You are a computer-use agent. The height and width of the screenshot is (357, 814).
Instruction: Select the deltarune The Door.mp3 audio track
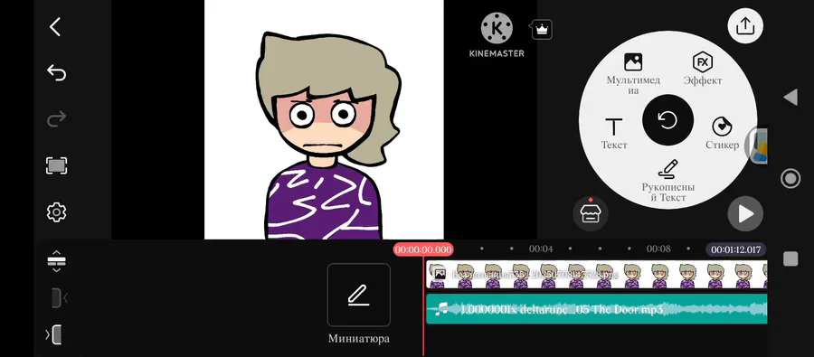tap(596, 309)
